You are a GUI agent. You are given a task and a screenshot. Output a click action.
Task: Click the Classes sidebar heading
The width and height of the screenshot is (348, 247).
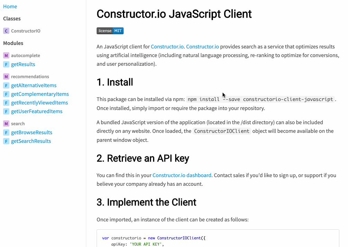[x=12, y=19]
